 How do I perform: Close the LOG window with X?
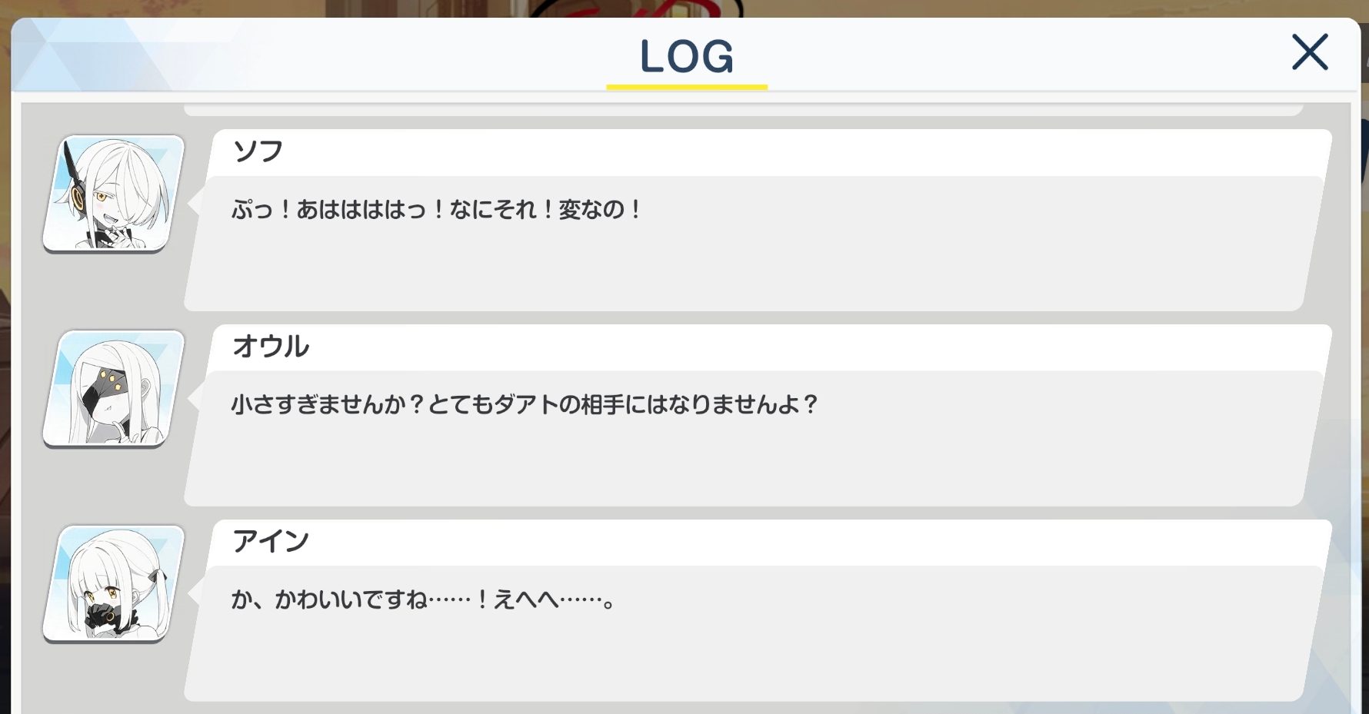[x=1310, y=52]
